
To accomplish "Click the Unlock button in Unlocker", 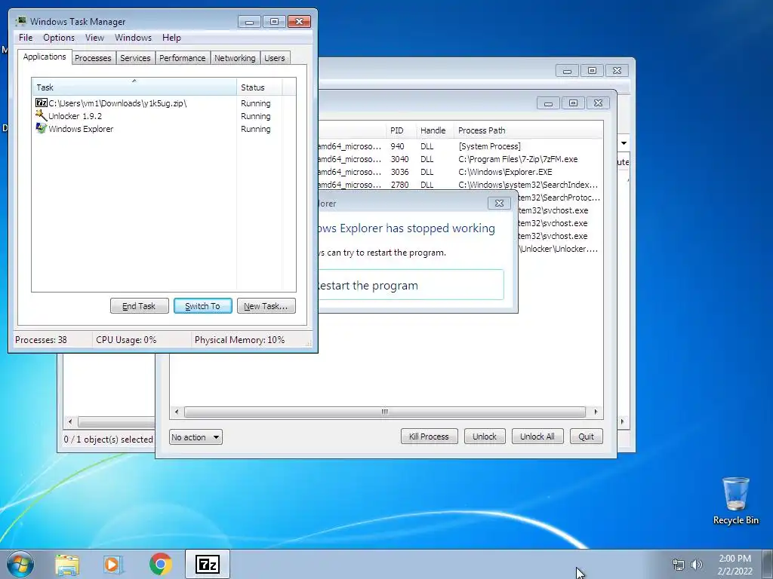I will (x=485, y=437).
